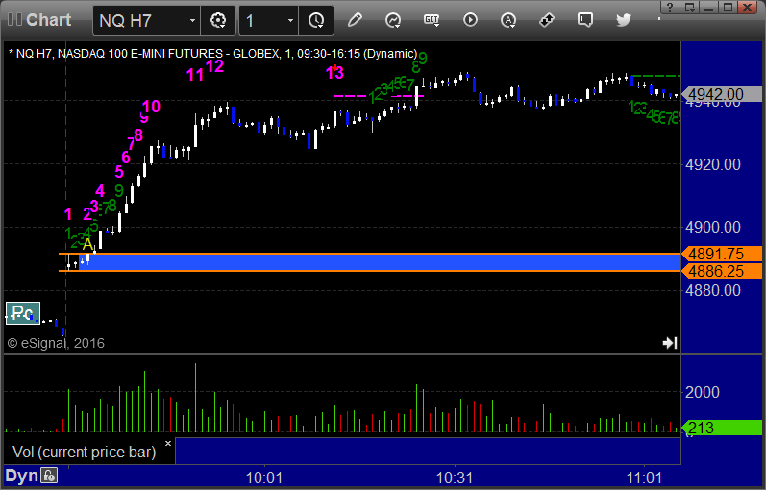Expand the interval 1 dropdown arrow
The image size is (766, 490).
pos(290,20)
